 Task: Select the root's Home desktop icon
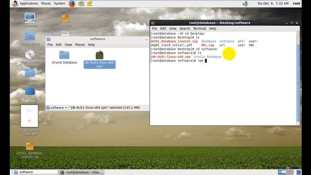tap(30, 38)
